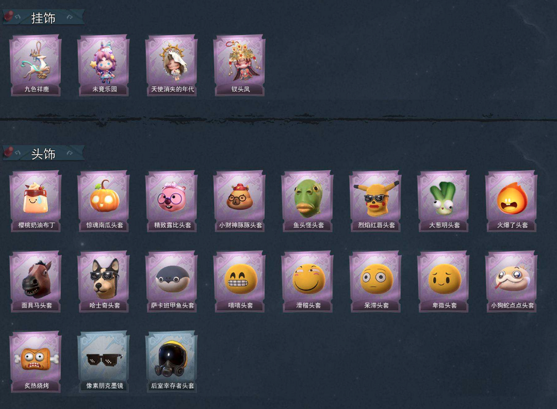This screenshot has width=557, height=409.
Task: Pick the green 鱼头怪头套 mask
Action: [x=307, y=202]
